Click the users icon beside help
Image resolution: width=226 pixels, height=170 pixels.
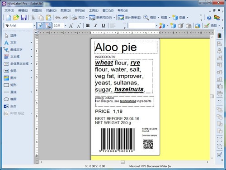tap(217, 18)
